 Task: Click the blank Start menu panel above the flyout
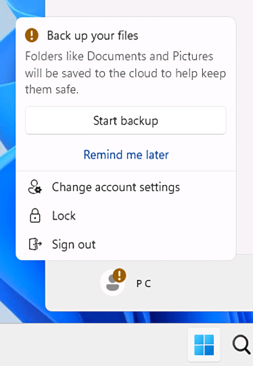[149, 8]
